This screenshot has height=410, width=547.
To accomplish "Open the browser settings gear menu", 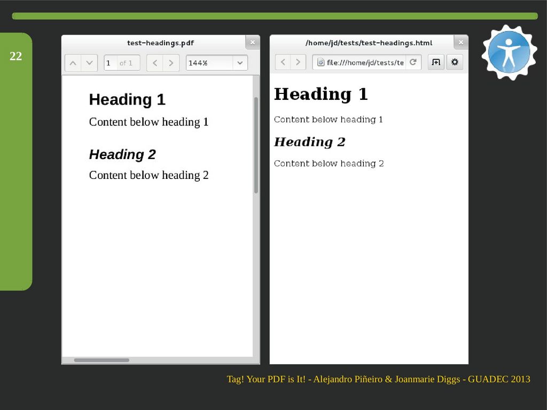I will click(x=455, y=62).
